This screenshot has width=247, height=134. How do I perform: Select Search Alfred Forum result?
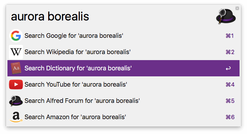pyautogui.click(x=123, y=101)
